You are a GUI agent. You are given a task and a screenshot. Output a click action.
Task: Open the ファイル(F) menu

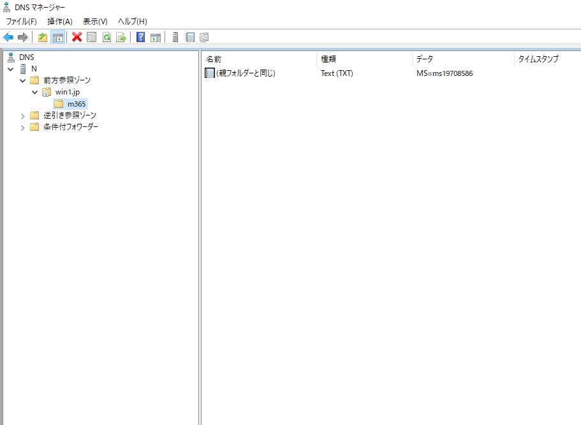coord(22,22)
